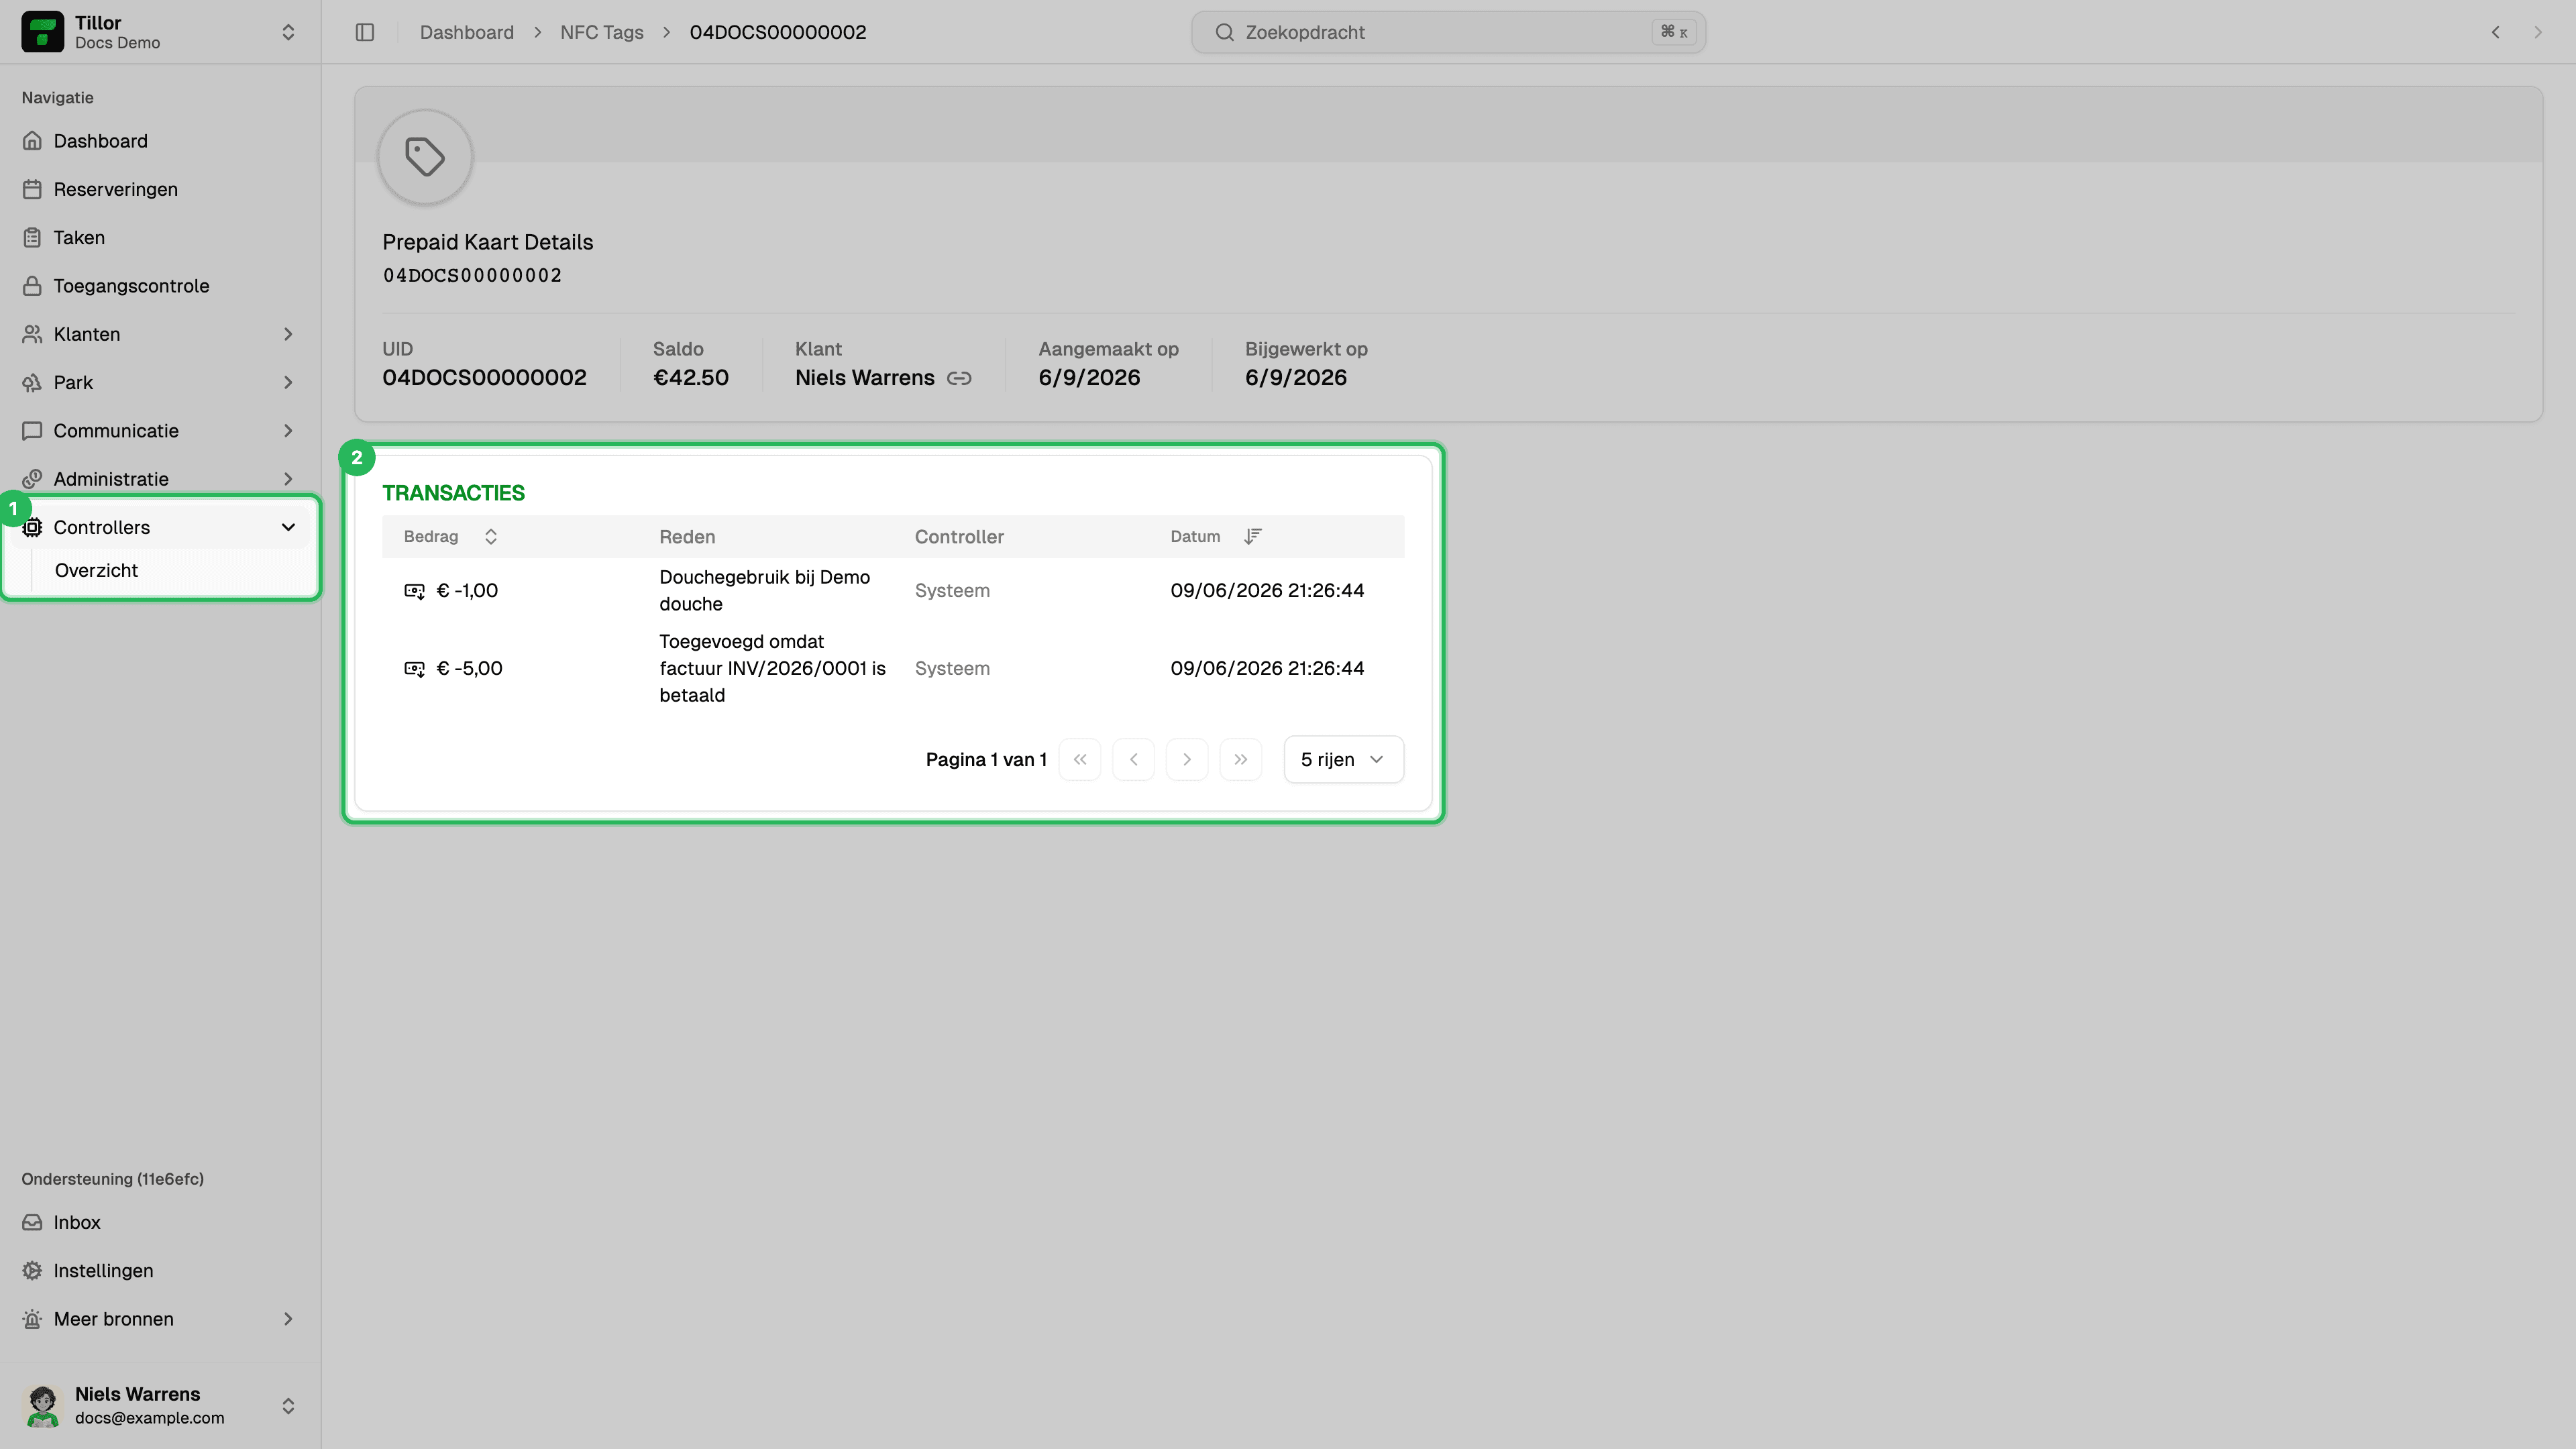The image size is (2576, 1449).
Task: Open the 5 rijen page size dropdown
Action: pos(1343,760)
